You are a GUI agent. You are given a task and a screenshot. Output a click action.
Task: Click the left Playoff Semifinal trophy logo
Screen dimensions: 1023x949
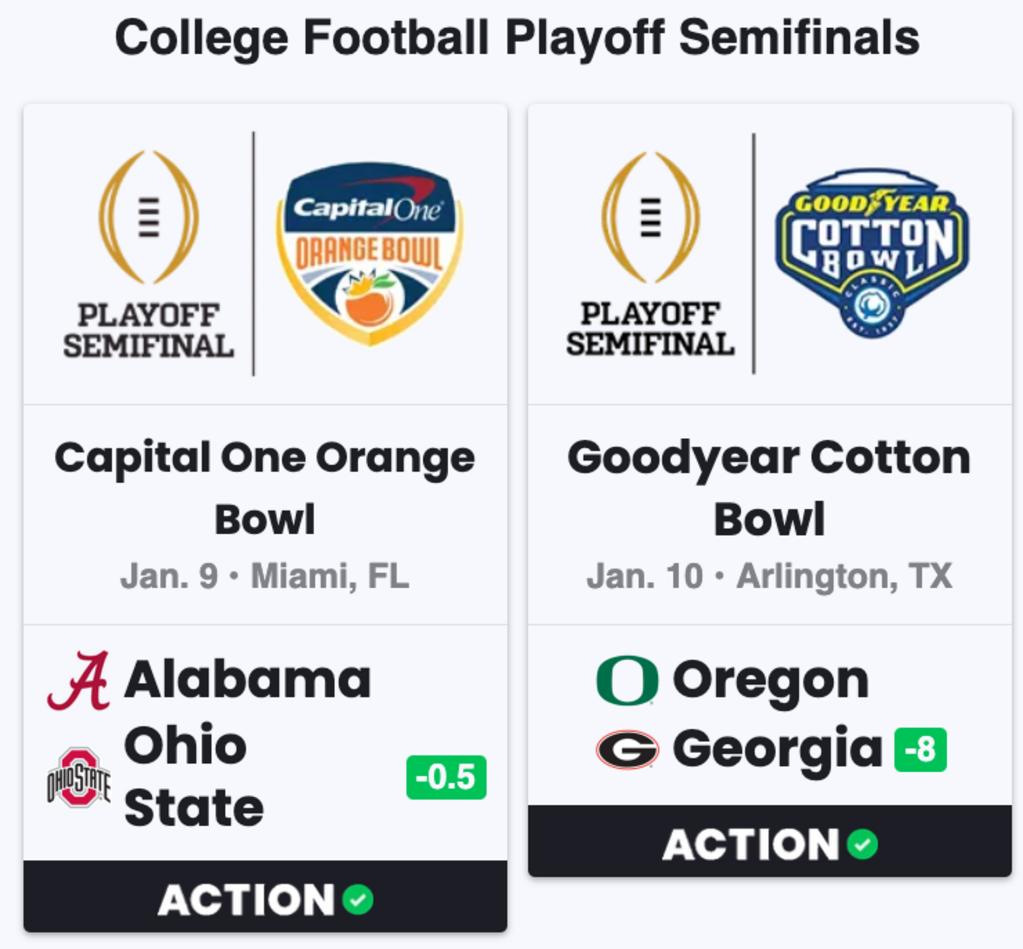tap(149, 254)
